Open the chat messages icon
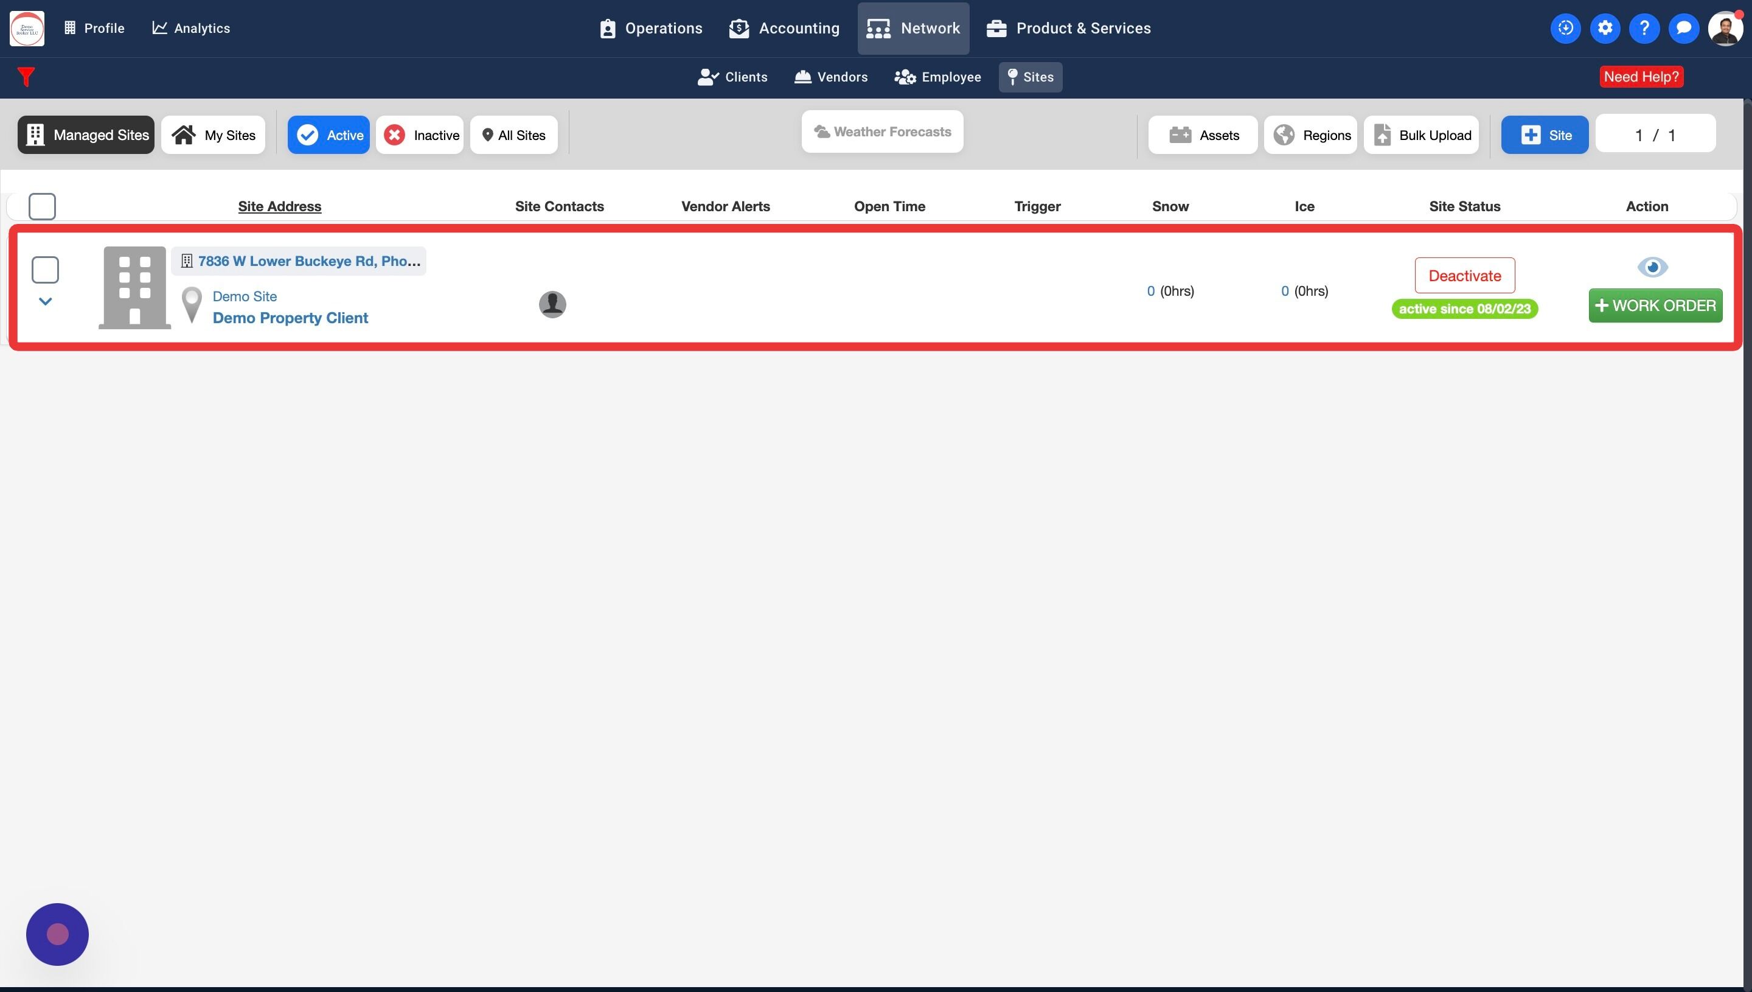Image resolution: width=1752 pixels, height=992 pixels. click(x=1683, y=28)
